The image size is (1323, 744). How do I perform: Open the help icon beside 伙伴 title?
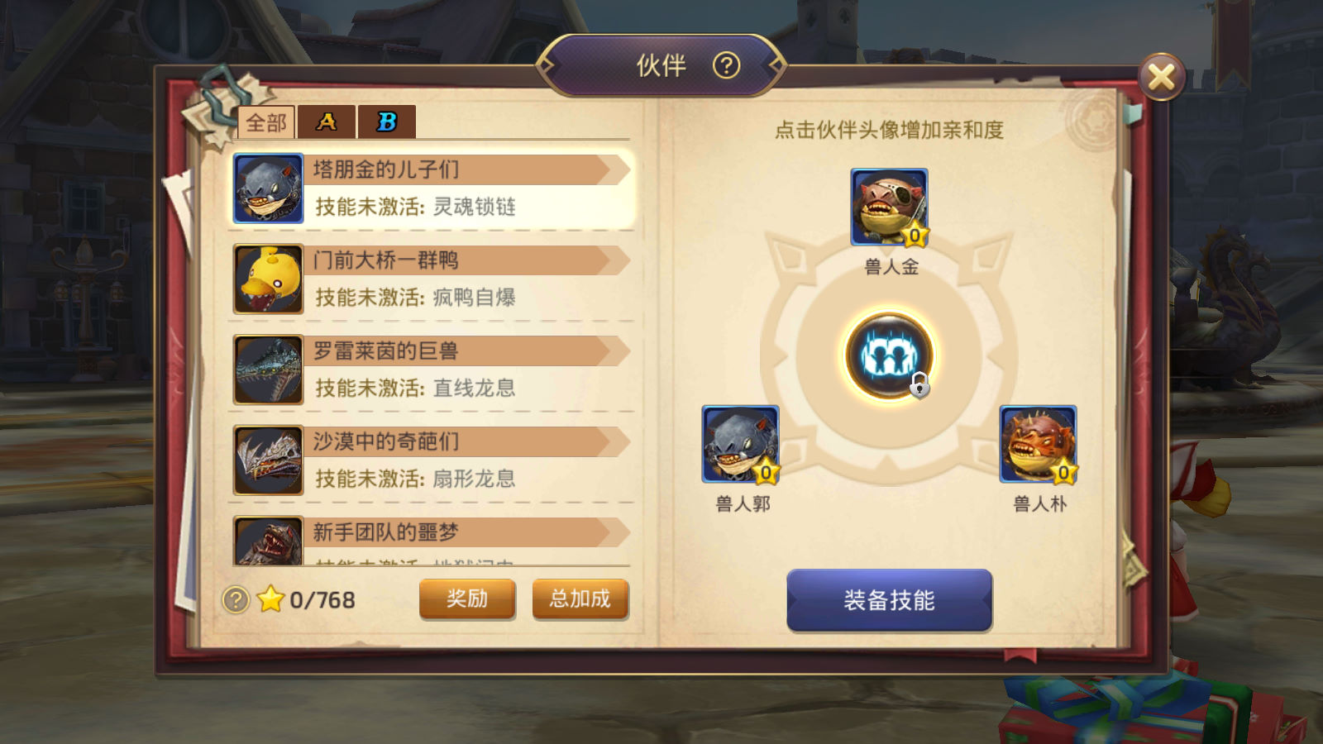[726, 65]
